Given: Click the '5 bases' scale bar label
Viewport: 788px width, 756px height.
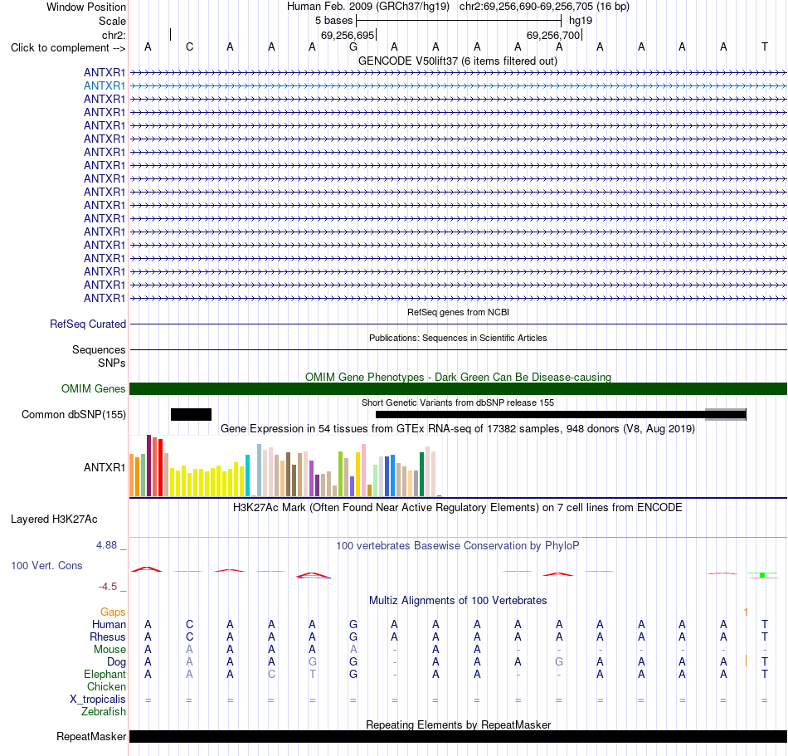Looking at the screenshot, I should click(333, 21).
